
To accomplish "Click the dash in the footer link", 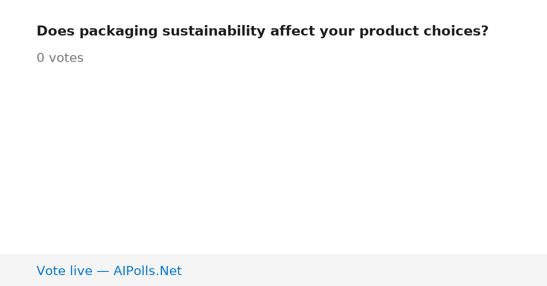I will pyautogui.click(x=103, y=271).
